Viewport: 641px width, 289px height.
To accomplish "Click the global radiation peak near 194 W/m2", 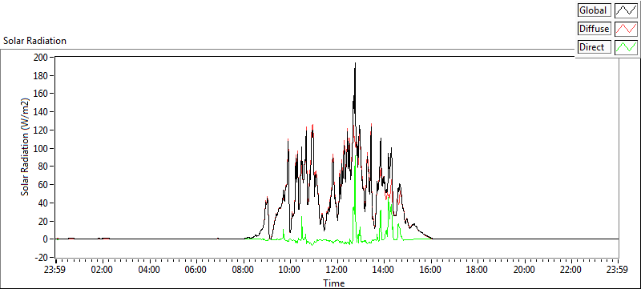I will (355, 63).
